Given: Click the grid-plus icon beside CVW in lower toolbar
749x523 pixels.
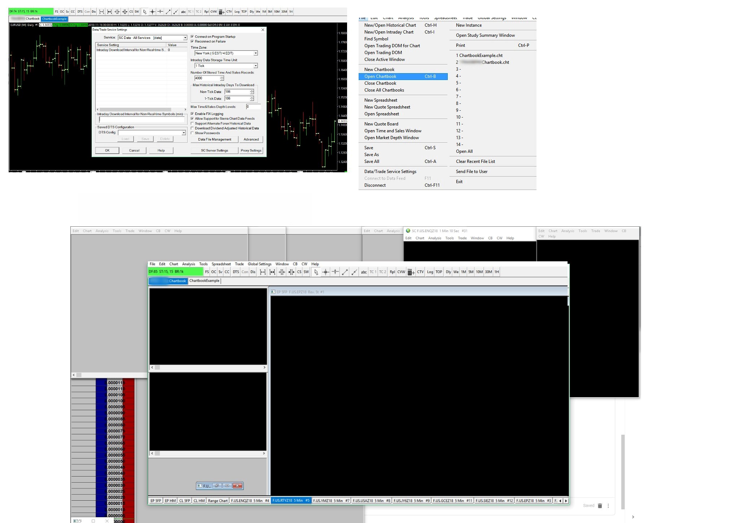Looking at the screenshot, I should (411, 272).
